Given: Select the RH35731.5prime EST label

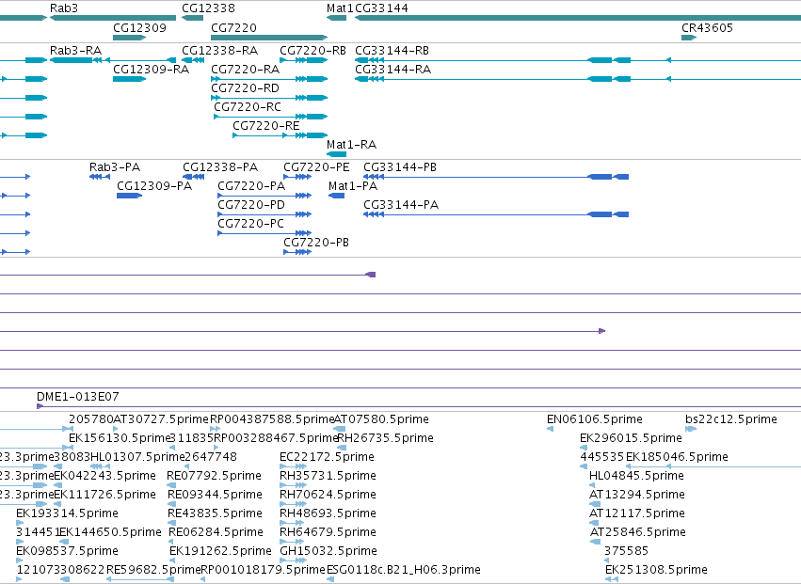Looking at the screenshot, I should [328, 475].
